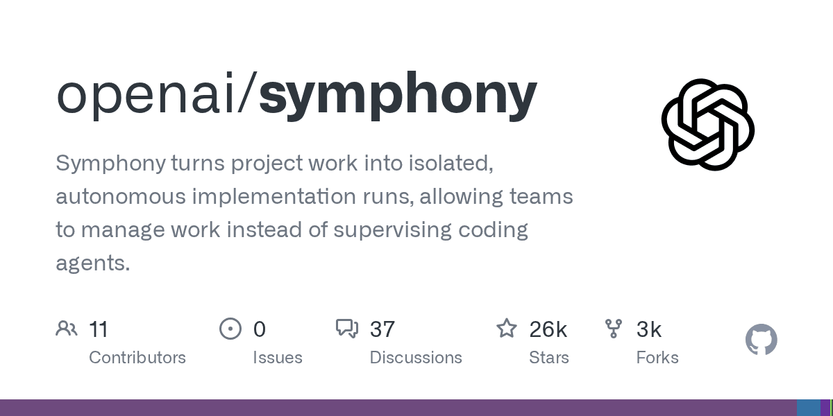This screenshot has height=416, width=833.
Task: Click the GitHub Octocat logo
Action: pyautogui.click(x=762, y=340)
